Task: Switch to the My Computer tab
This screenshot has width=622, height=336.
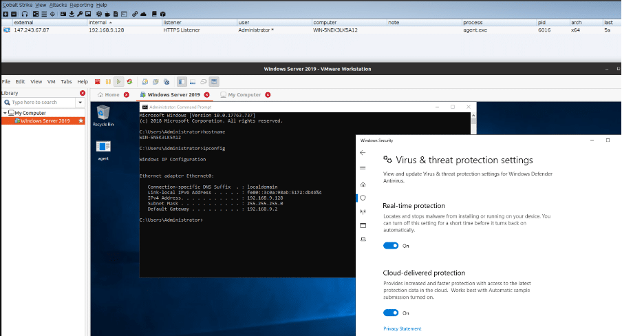Action: click(244, 94)
